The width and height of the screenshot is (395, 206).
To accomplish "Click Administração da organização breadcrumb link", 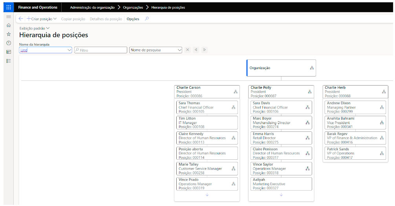I will (92, 7).
